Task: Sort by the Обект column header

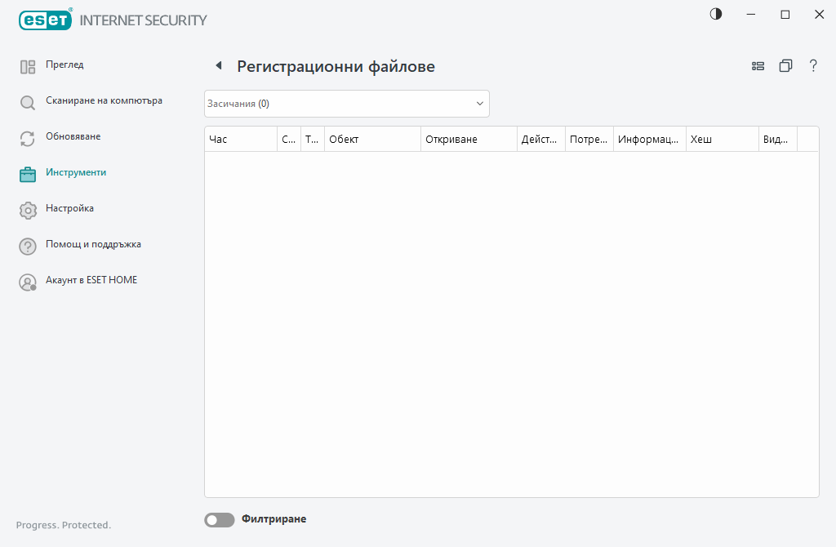Action: coord(371,139)
